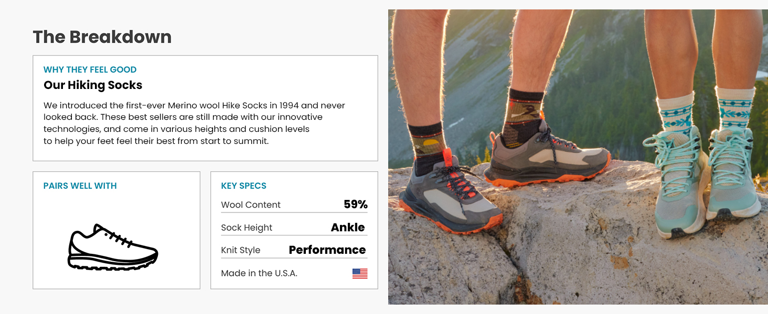768x314 pixels.
Task: Click the "Sock Height" spec label
Action: (247, 228)
